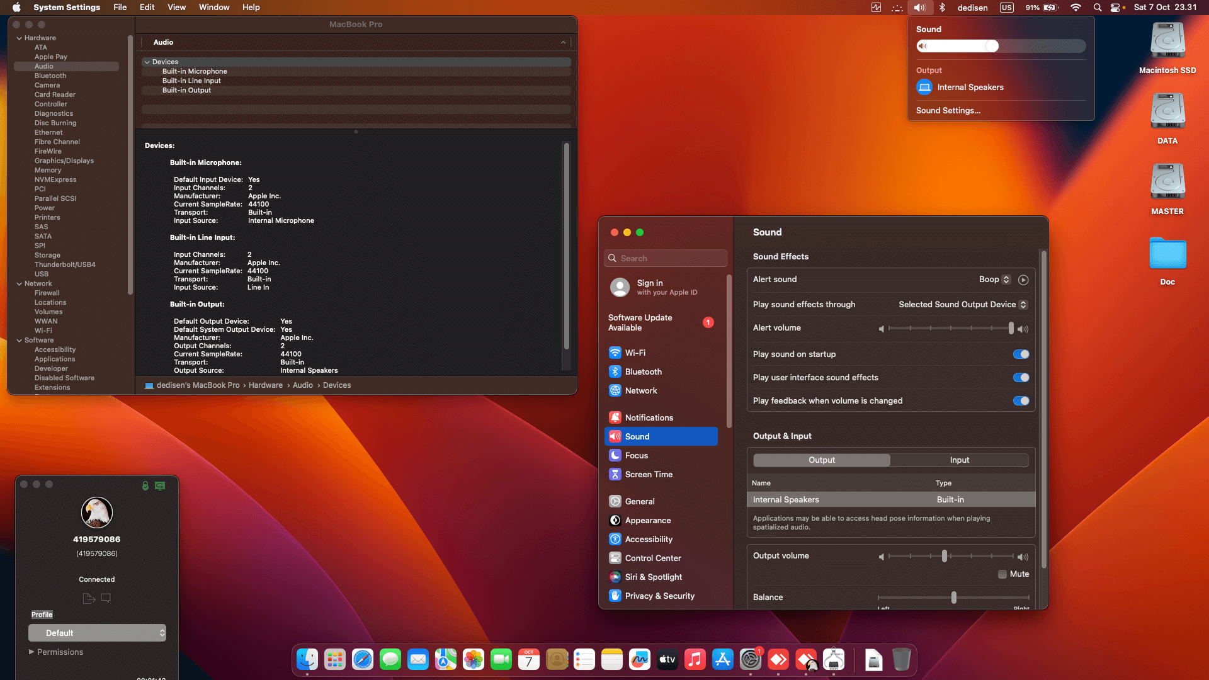Launch the Music app from the Dock

[695, 659]
